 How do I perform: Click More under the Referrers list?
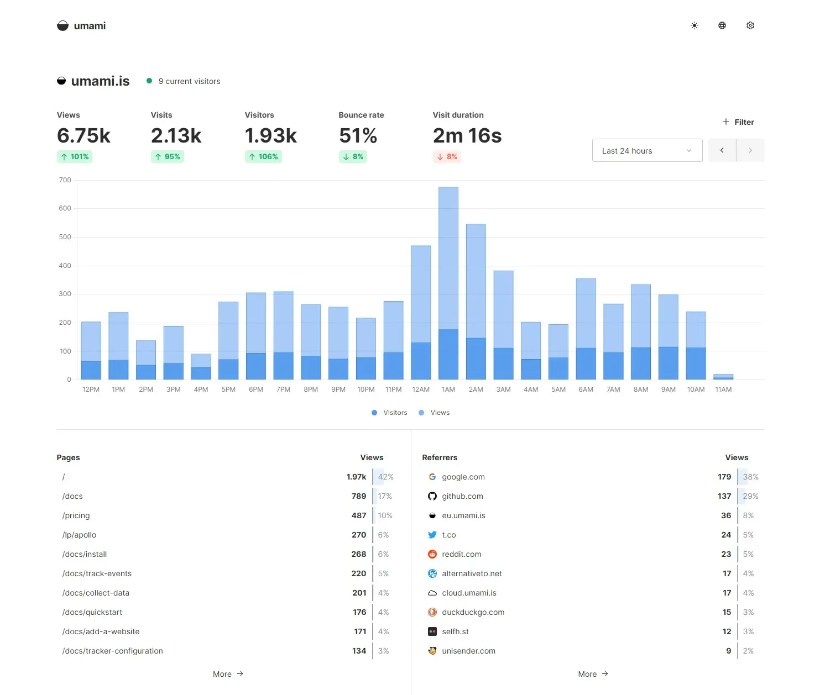[593, 673]
